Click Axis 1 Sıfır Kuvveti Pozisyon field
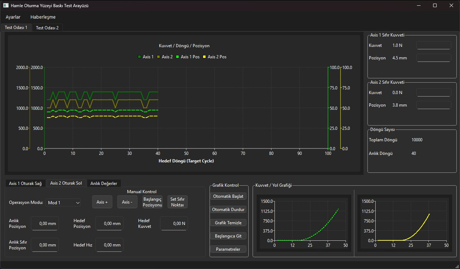 [x=433, y=58]
